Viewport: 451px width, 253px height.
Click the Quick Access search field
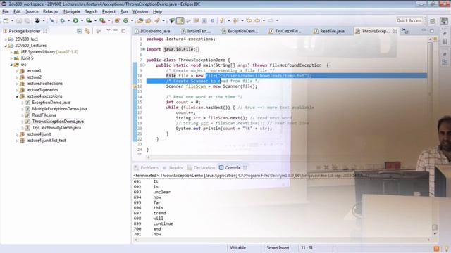pos(409,20)
